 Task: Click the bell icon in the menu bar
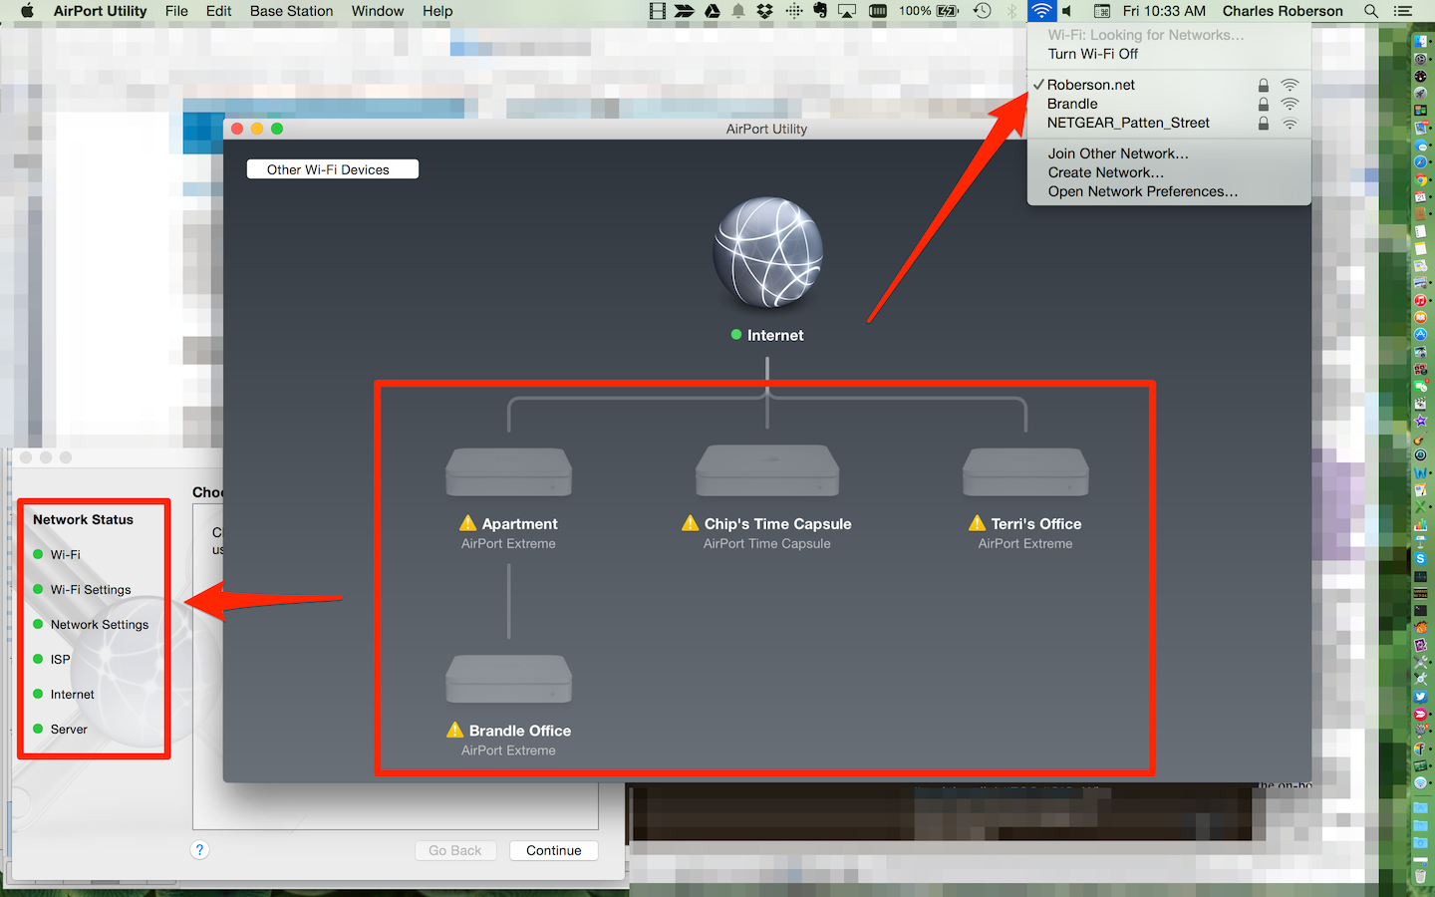coord(738,11)
